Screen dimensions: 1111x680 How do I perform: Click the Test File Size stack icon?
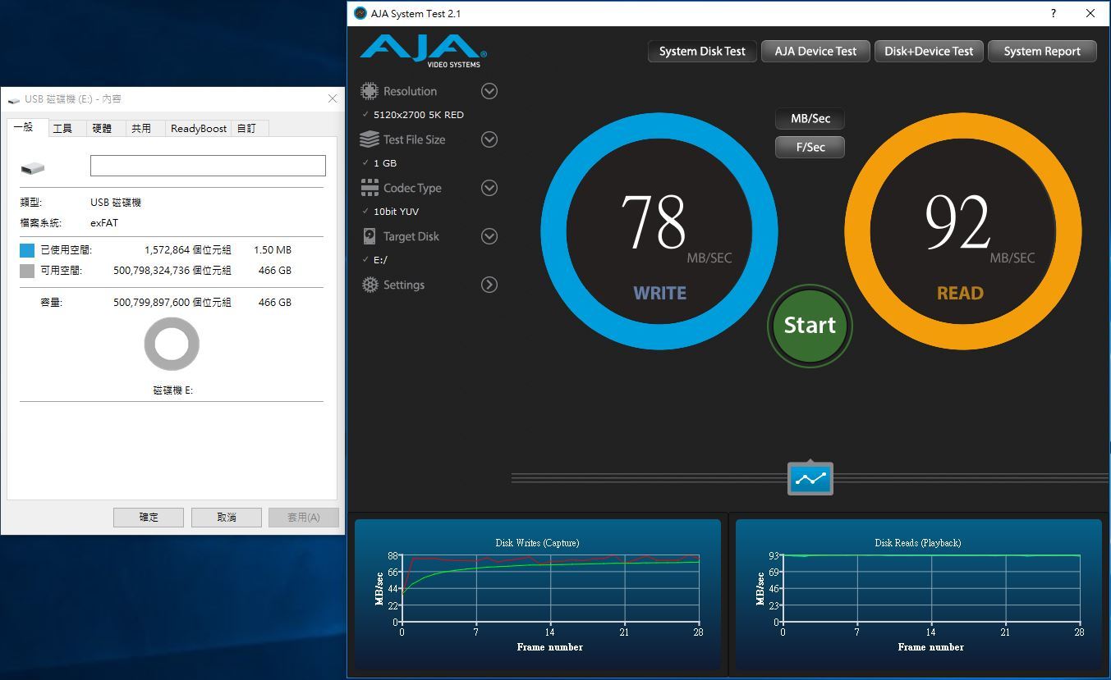[x=370, y=139]
